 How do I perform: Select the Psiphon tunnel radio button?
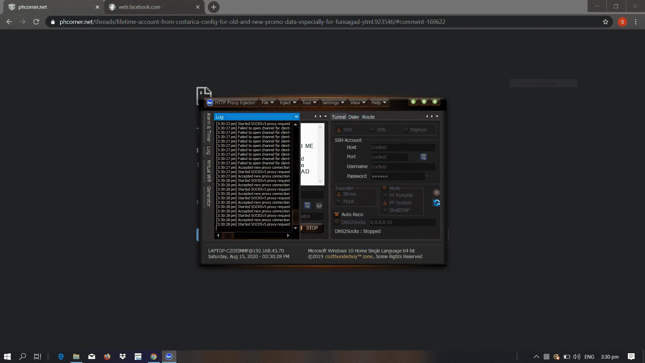tap(406, 130)
